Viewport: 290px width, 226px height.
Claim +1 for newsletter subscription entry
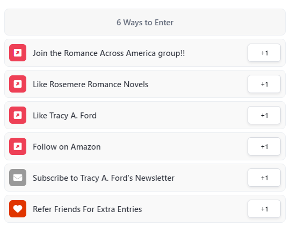click(264, 178)
